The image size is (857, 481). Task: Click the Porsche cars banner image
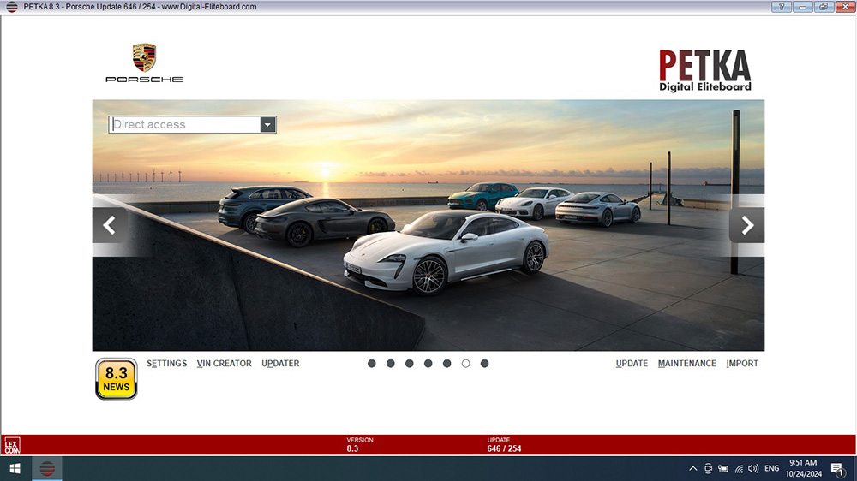[428, 225]
